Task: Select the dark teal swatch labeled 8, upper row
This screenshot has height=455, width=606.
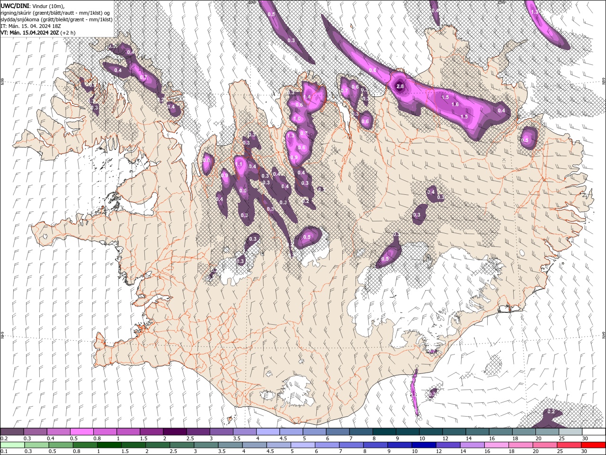Action: [x=384, y=432]
